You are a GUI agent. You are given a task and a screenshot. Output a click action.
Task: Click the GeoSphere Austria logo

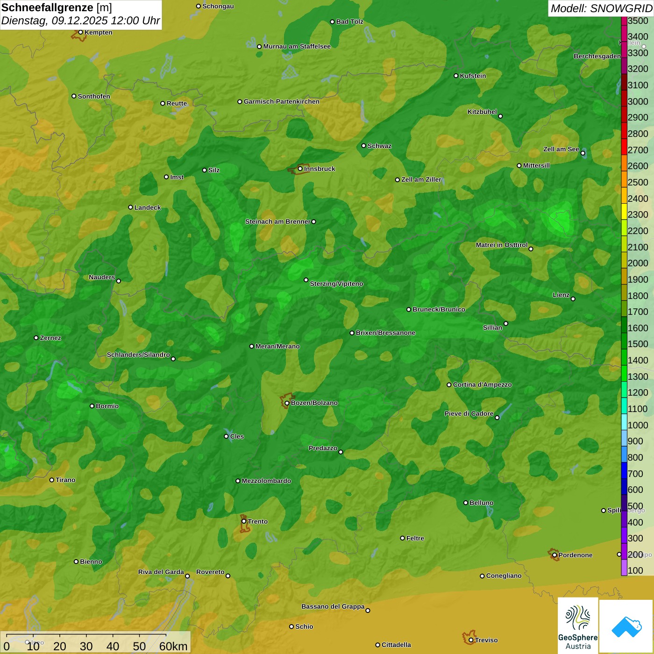[578, 626]
